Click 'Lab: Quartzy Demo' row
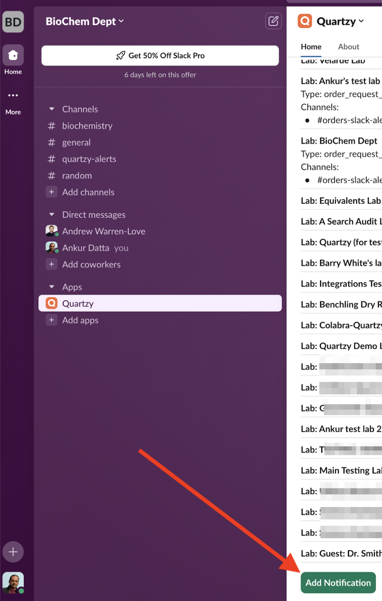This screenshot has width=382, height=601. 341,346
